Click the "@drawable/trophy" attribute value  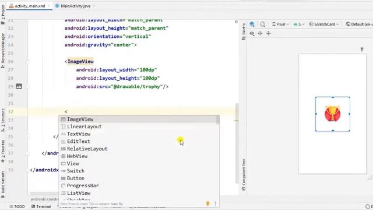click(x=137, y=86)
